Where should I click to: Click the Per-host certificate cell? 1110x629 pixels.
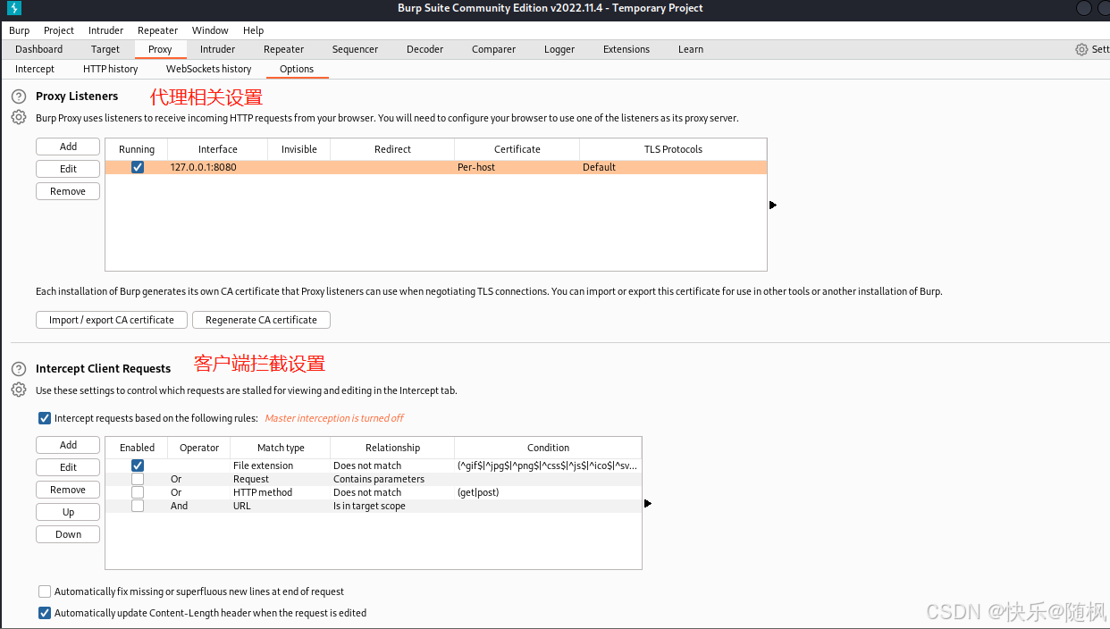517,167
